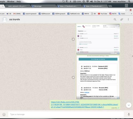Image resolution: width=133 pixels, height=119 pixels.
Task: Switch to the Messenger tab
Action: pos(43,6)
